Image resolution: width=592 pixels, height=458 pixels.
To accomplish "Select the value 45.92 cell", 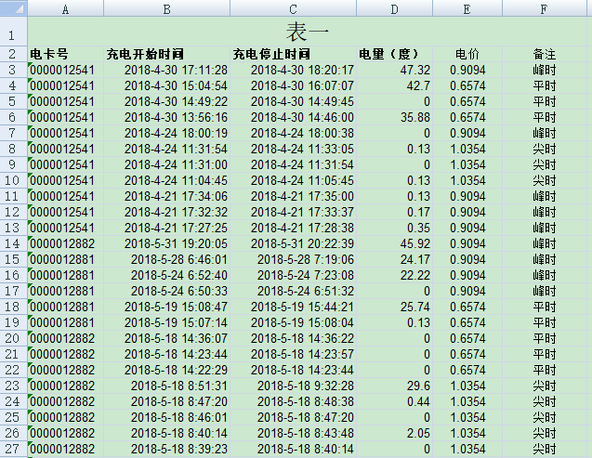I will 394,243.
